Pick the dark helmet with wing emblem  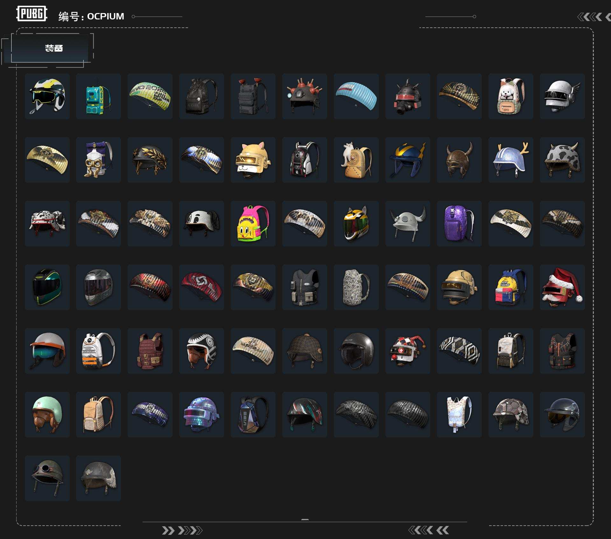coord(98,478)
